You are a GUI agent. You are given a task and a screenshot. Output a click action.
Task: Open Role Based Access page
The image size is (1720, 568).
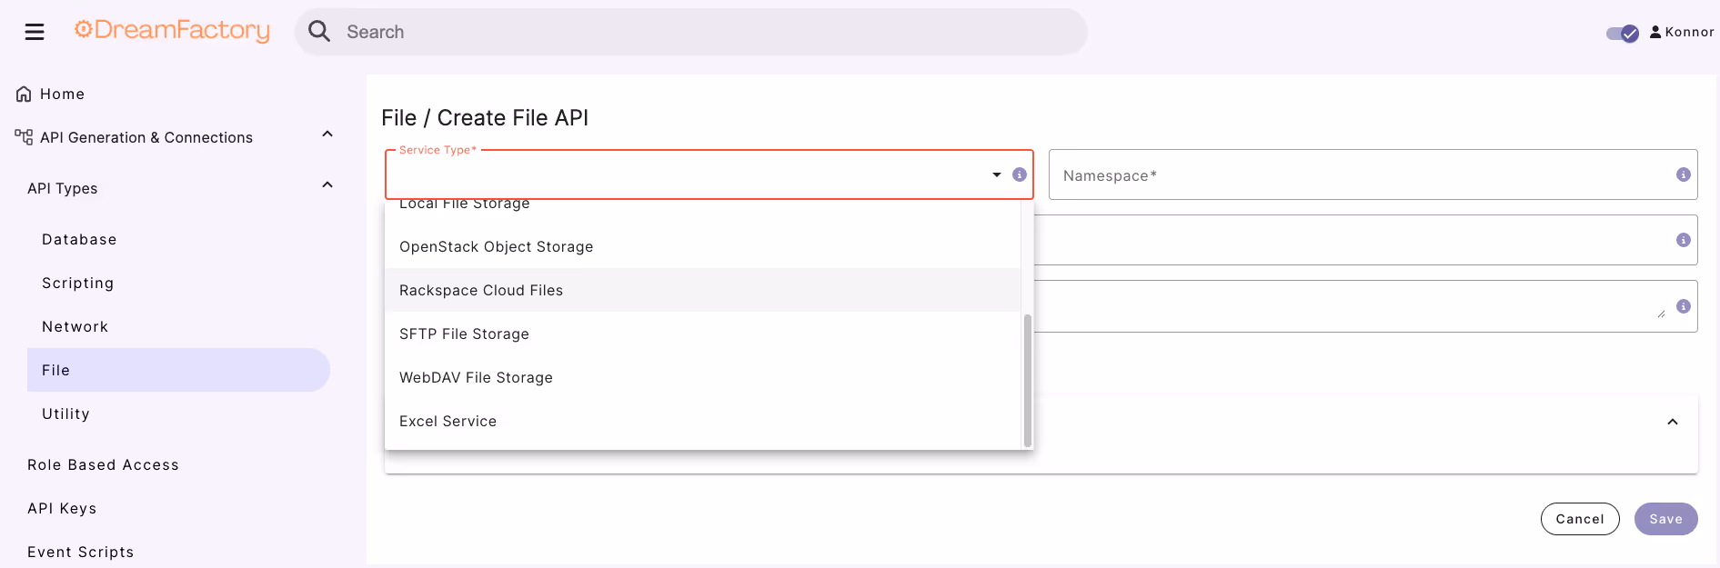tap(103, 464)
